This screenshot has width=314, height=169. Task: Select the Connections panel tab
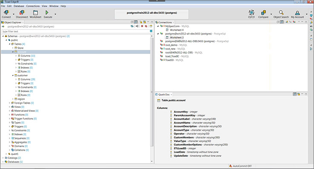tap(165, 22)
